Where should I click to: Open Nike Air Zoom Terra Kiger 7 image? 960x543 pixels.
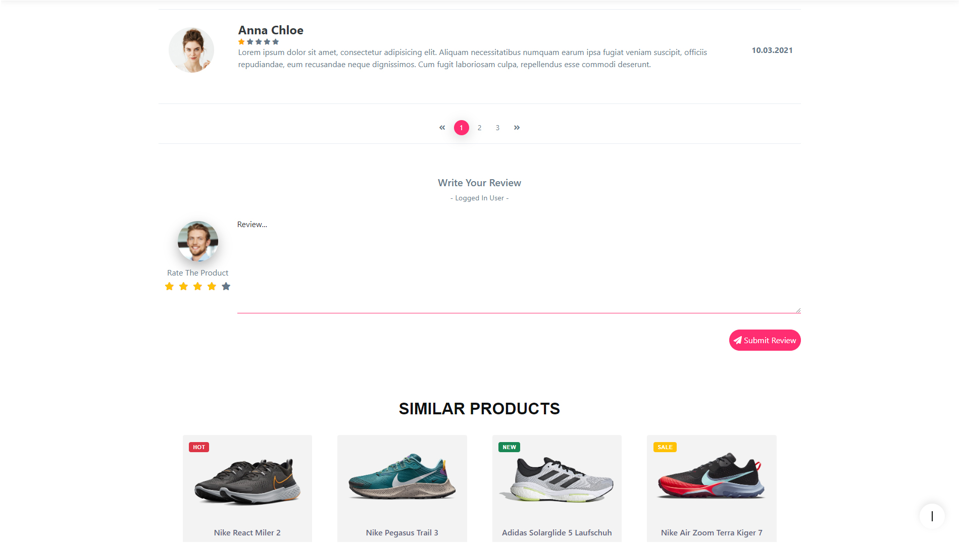[x=711, y=476]
